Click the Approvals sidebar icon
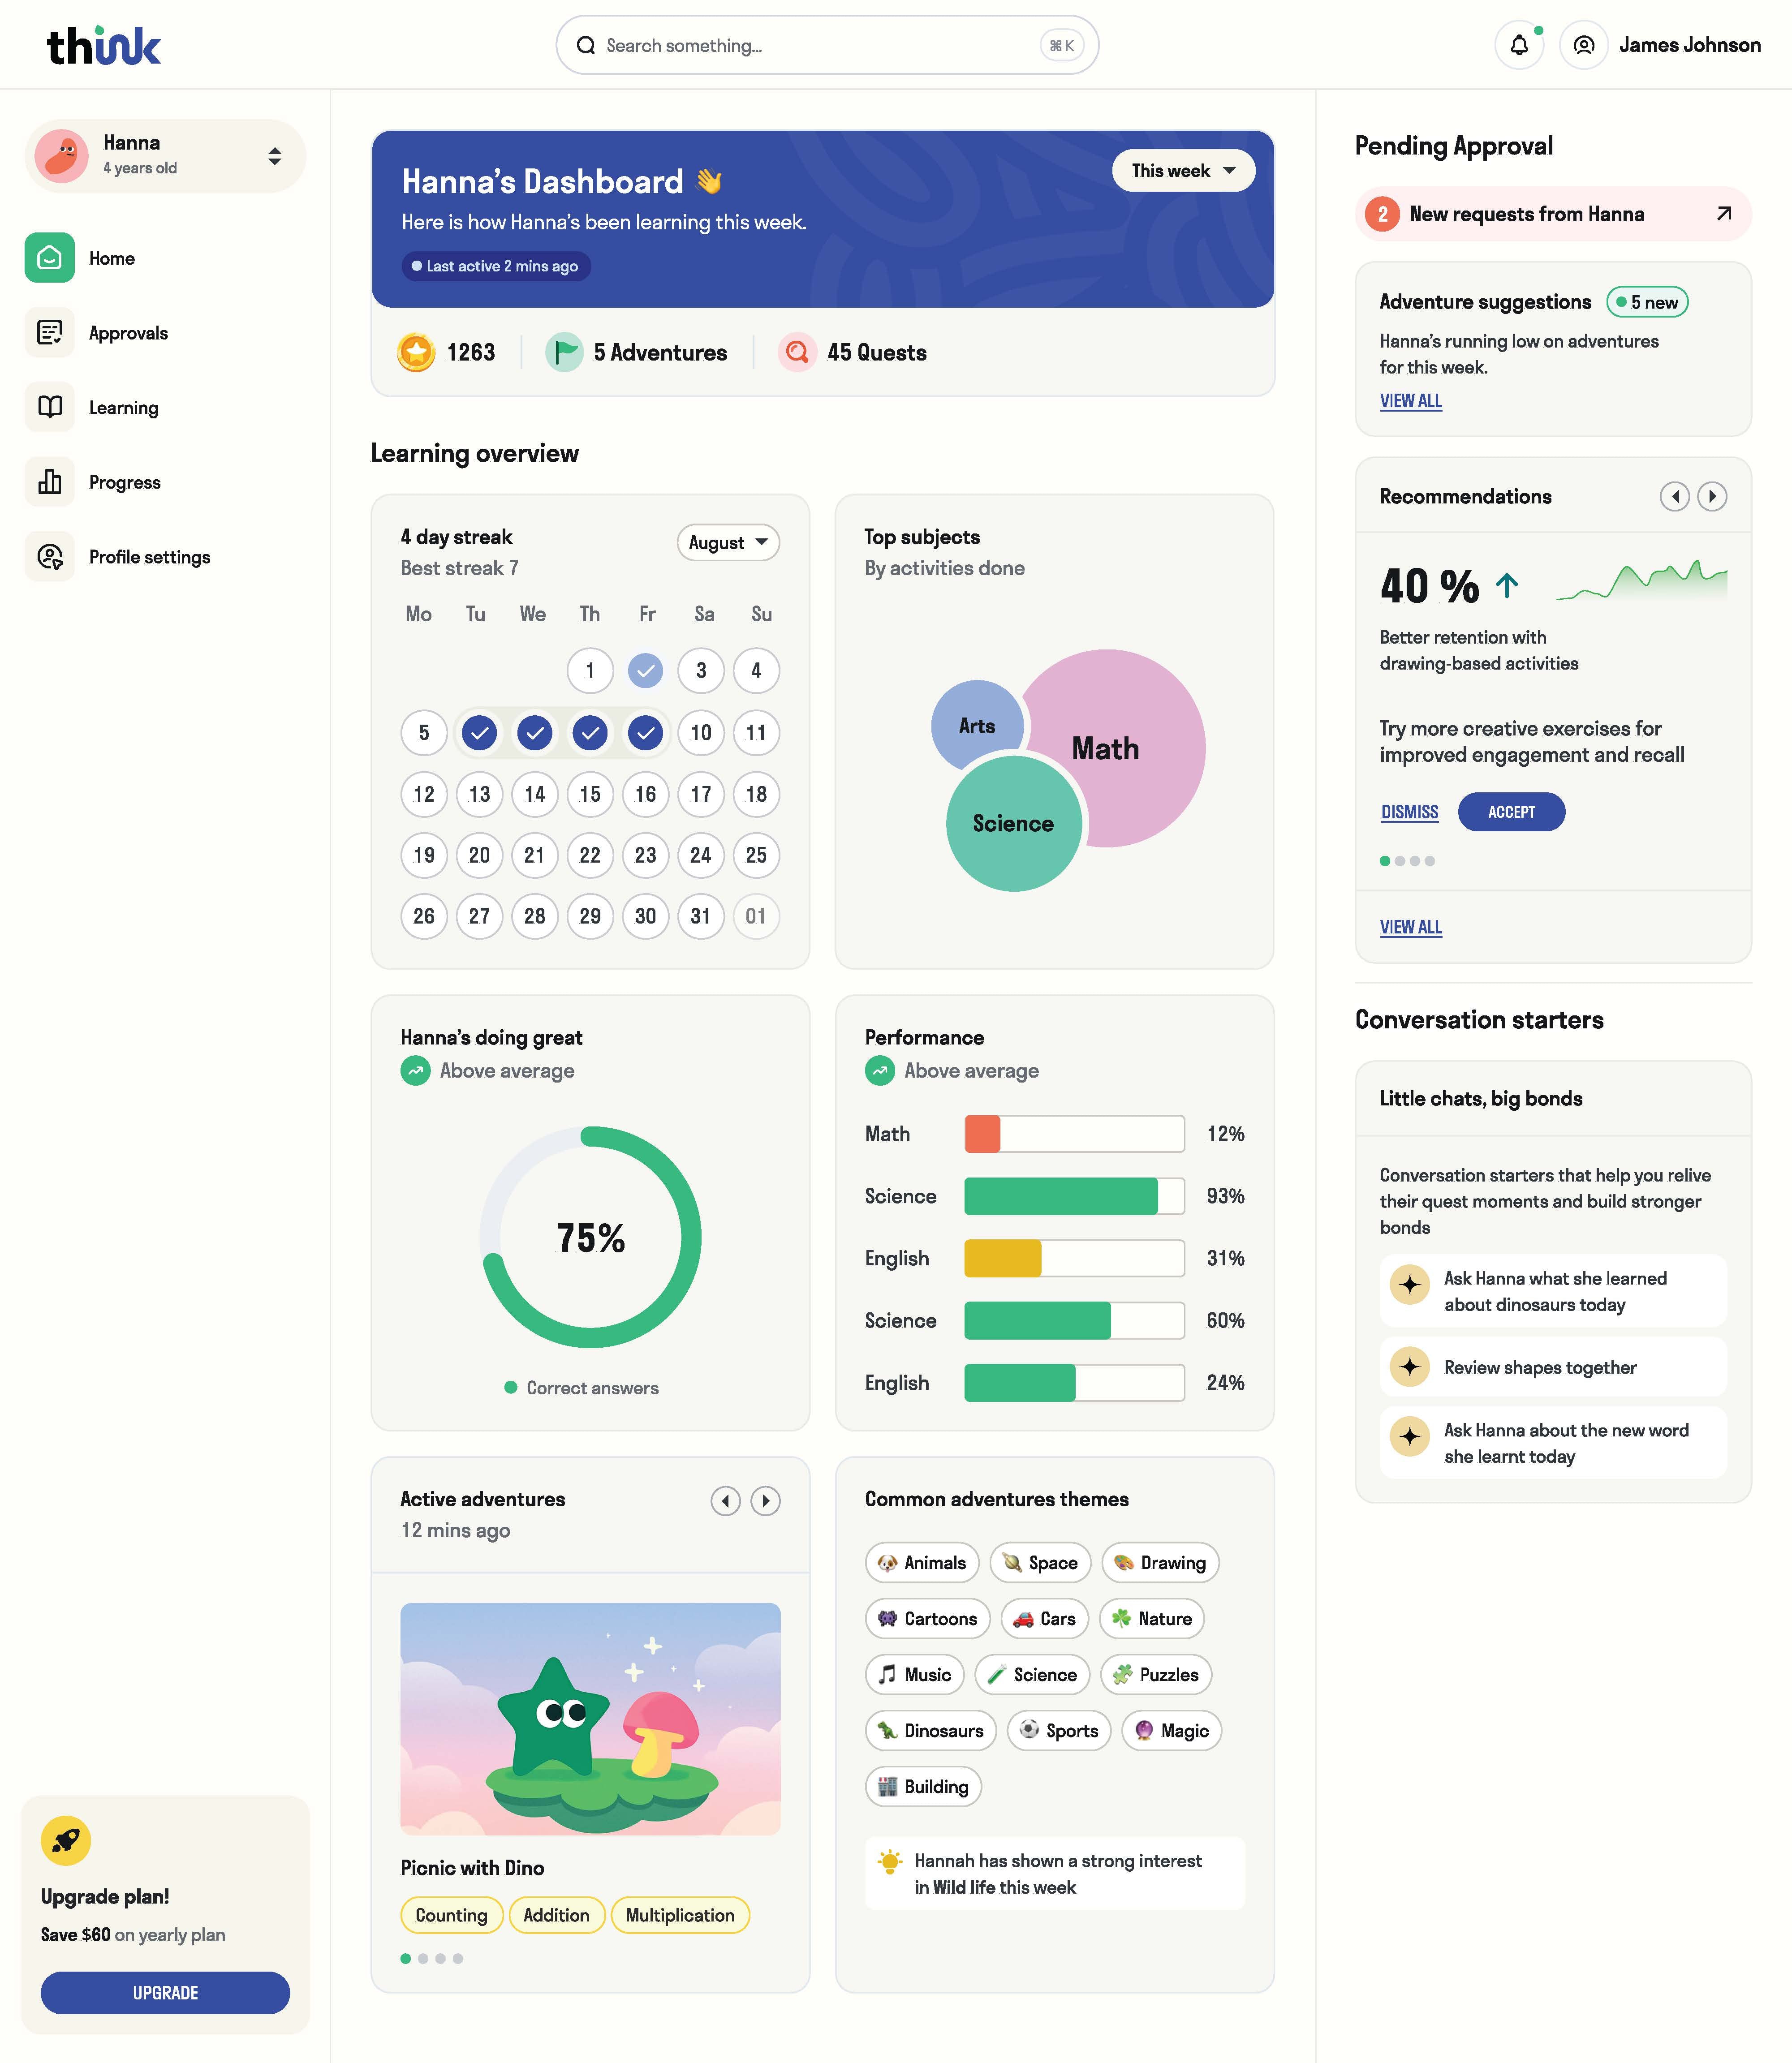Image resolution: width=1792 pixels, height=2063 pixels. (50, 333)
